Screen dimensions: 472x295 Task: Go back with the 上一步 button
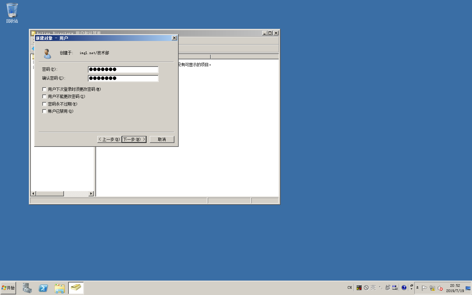(x=109, y=139)
